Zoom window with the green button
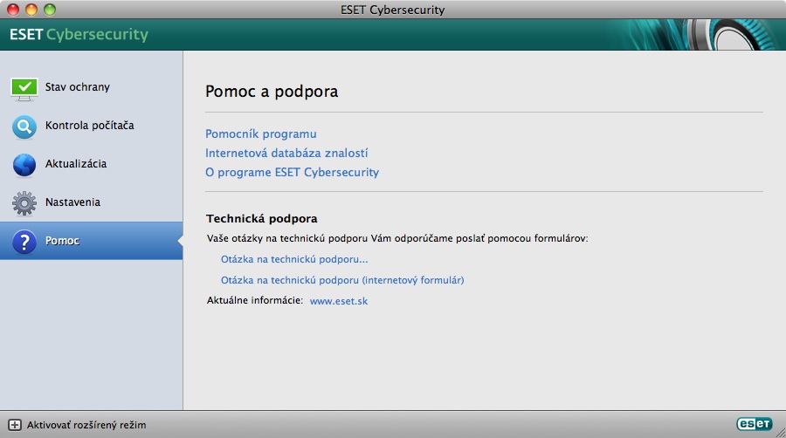Image resolution: width=786 pixels, height=438 pixels. (50, 10)
